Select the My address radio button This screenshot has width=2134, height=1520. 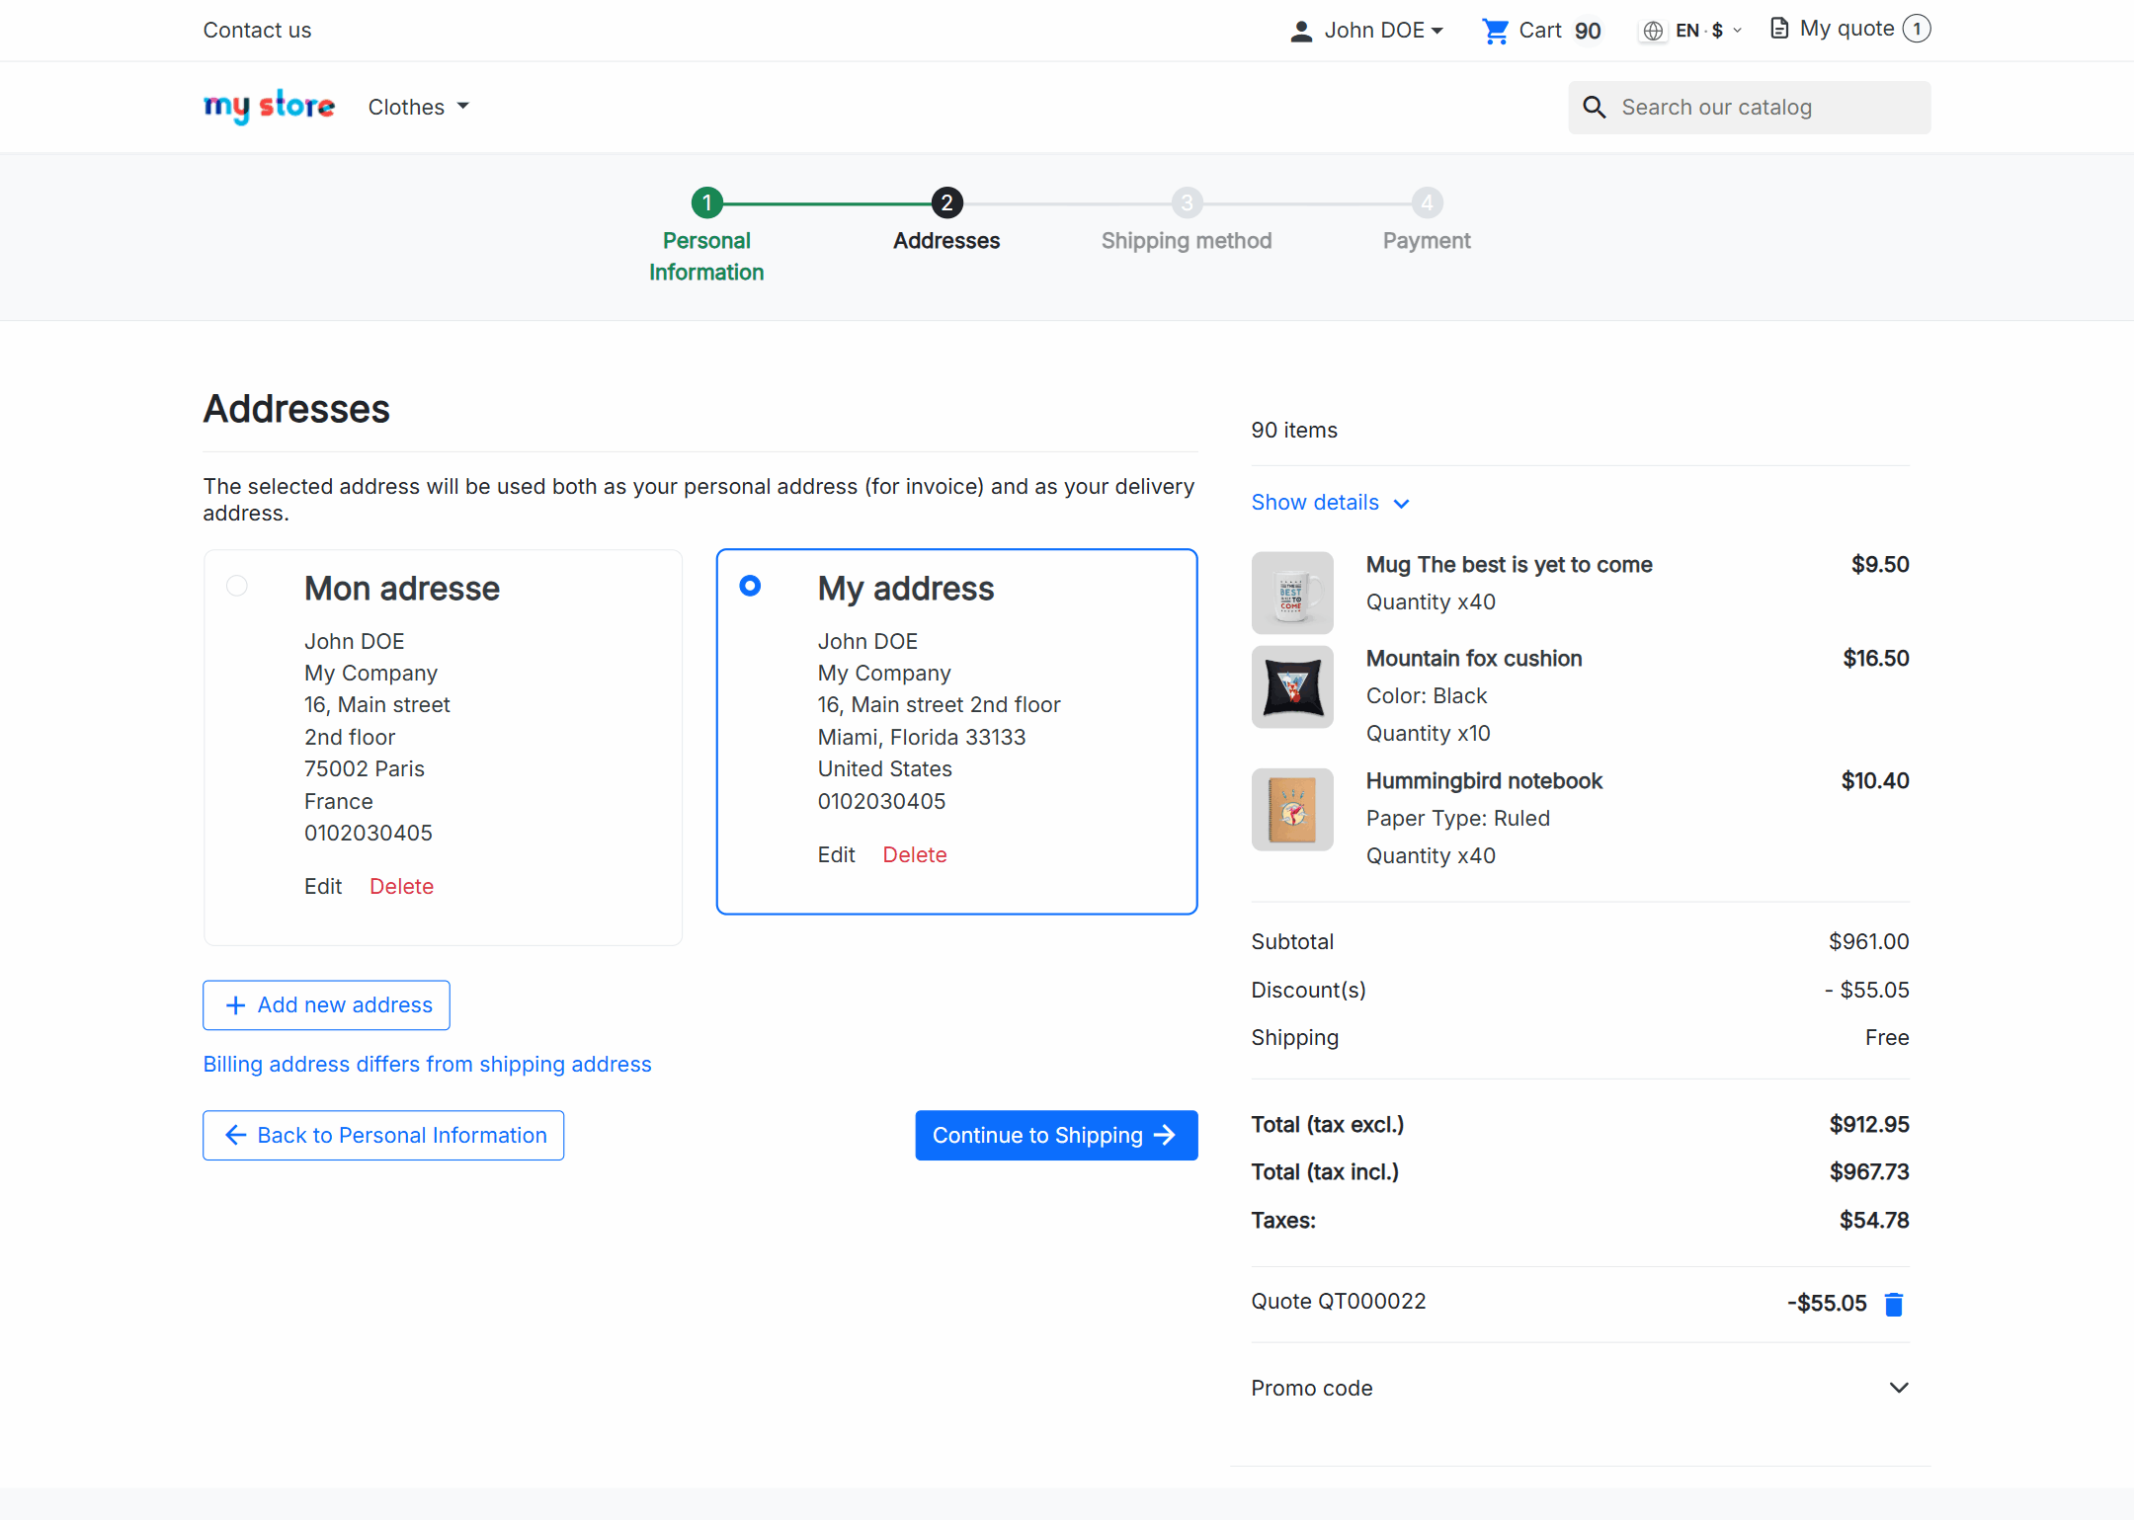(751, 587)
